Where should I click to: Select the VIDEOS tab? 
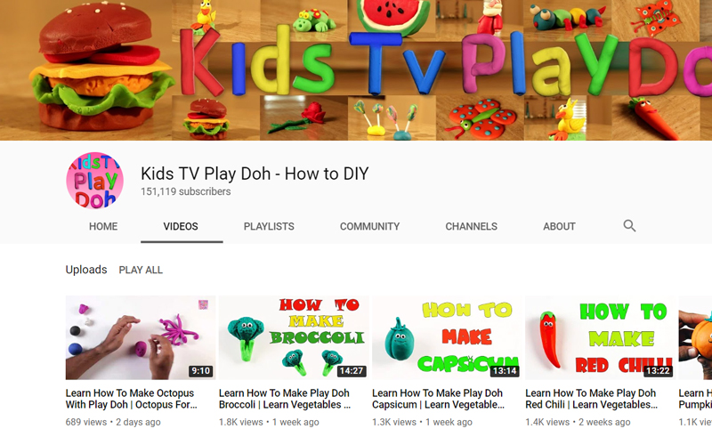[x=181, y=227]
